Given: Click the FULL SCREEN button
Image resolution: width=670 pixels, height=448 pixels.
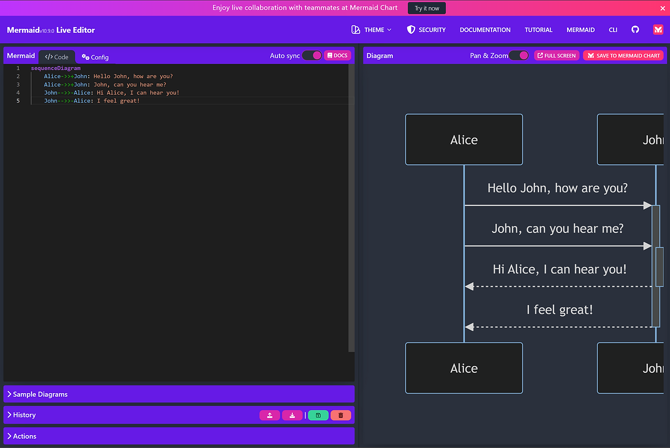Looking at the screenshot, I should coord(557,55).
